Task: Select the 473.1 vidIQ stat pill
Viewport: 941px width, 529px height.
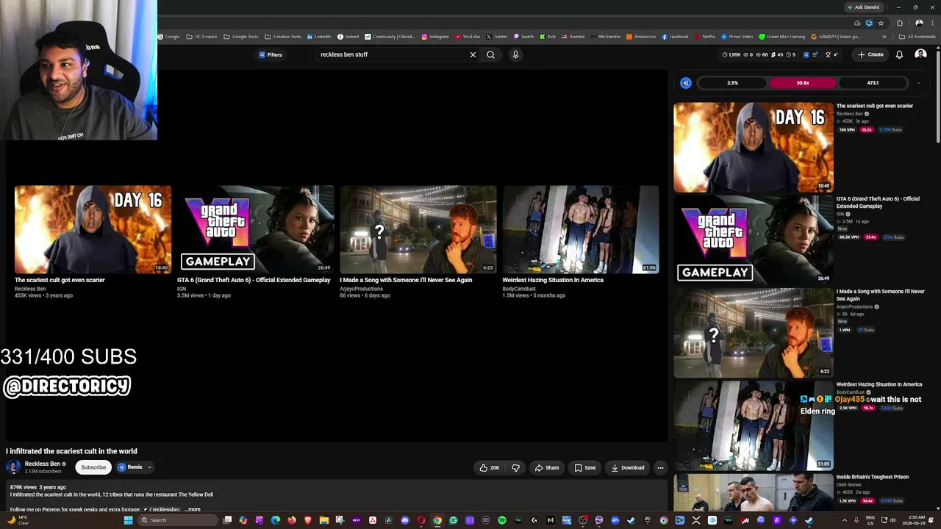Action: point(873,83)
